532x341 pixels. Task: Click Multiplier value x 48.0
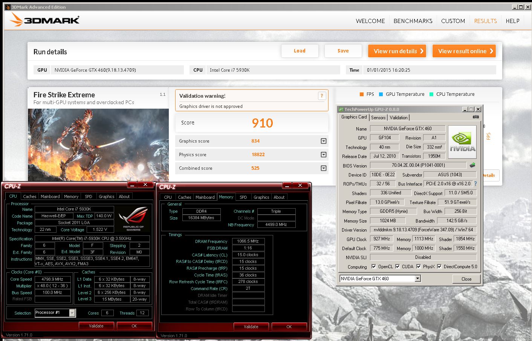[52, 286]
